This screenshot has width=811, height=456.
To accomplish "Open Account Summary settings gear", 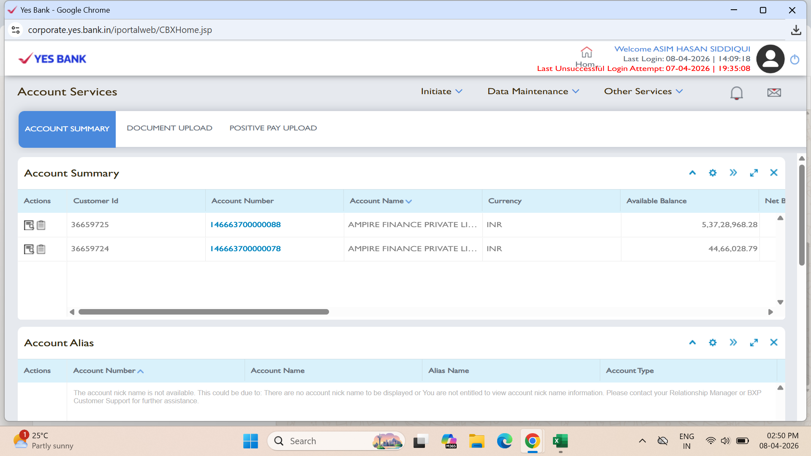I will click(x=713, y=173).
